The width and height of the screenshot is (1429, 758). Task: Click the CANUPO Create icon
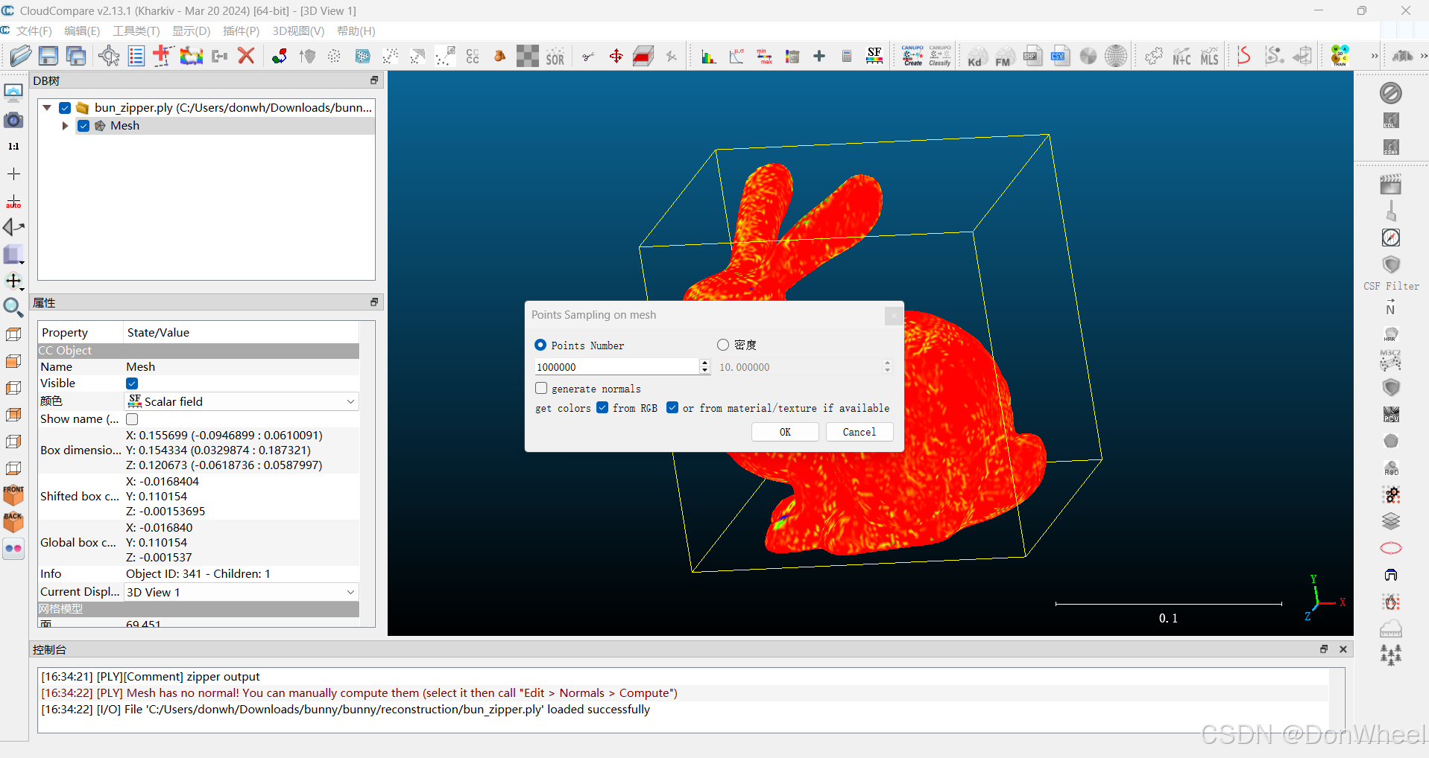click(912, 56)
